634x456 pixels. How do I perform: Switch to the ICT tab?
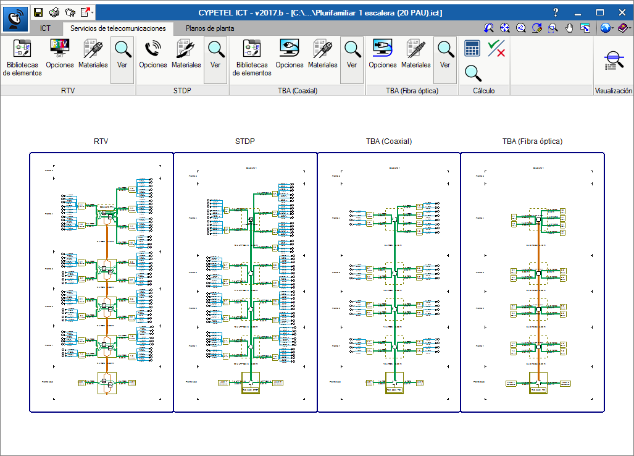45,28
